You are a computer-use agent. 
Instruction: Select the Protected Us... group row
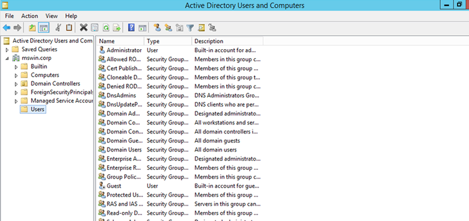click(x=180, y=195)
